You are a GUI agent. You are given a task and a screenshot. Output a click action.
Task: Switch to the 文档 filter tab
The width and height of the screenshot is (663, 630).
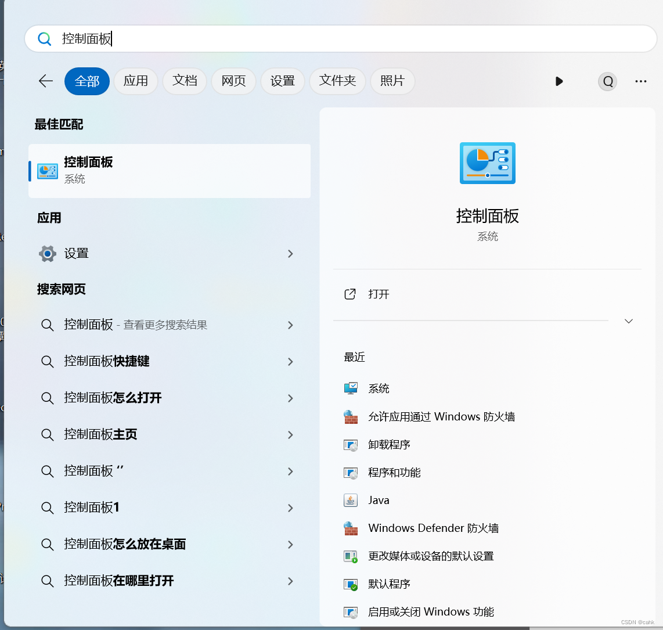click(185, 81)
